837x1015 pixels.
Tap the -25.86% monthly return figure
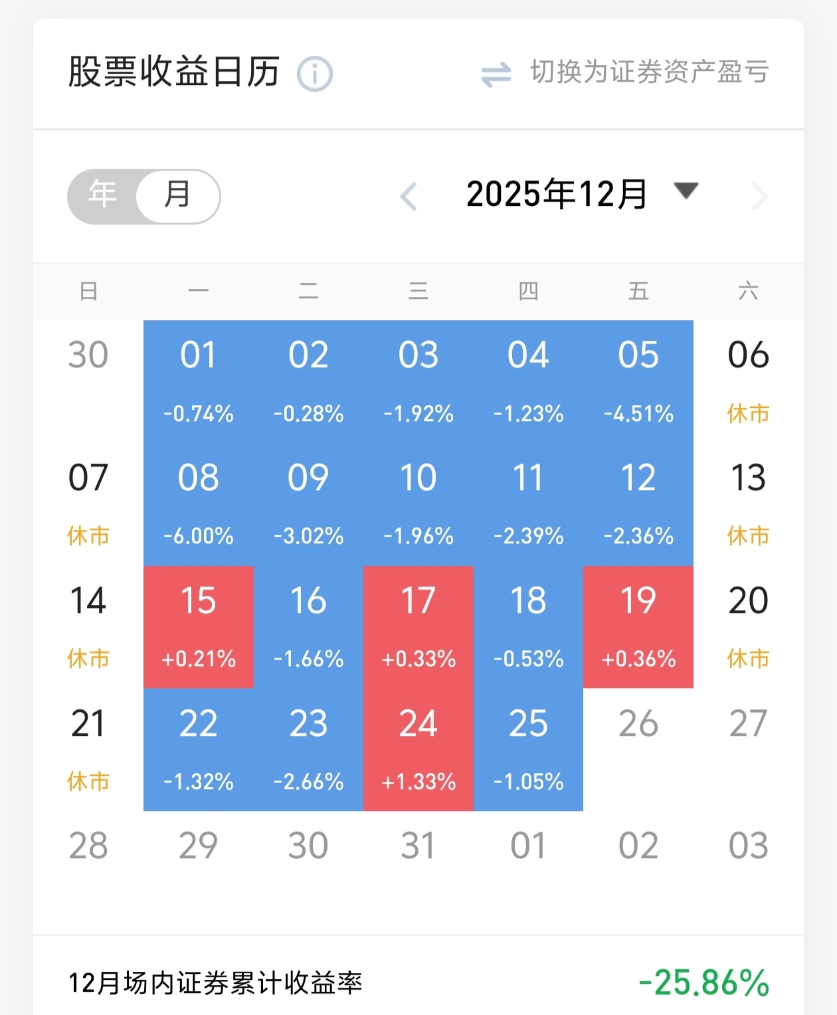tap(703, 983)
